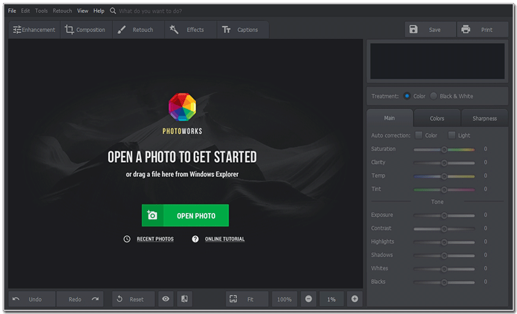Toggle the eye preview original button

(166, 299)
